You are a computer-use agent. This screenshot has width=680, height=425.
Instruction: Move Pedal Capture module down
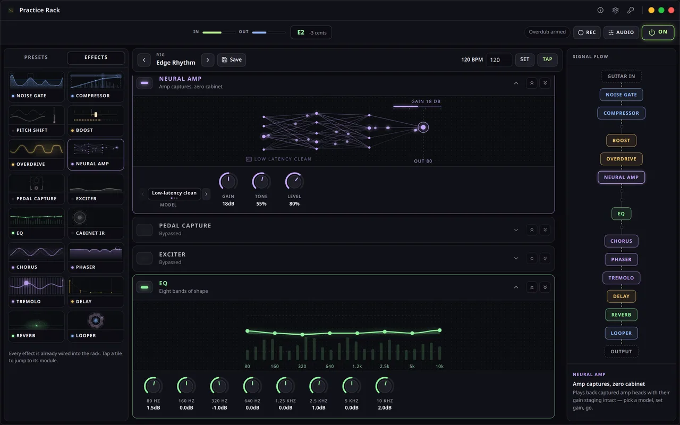pyautogui.click(x=545, y=230)
